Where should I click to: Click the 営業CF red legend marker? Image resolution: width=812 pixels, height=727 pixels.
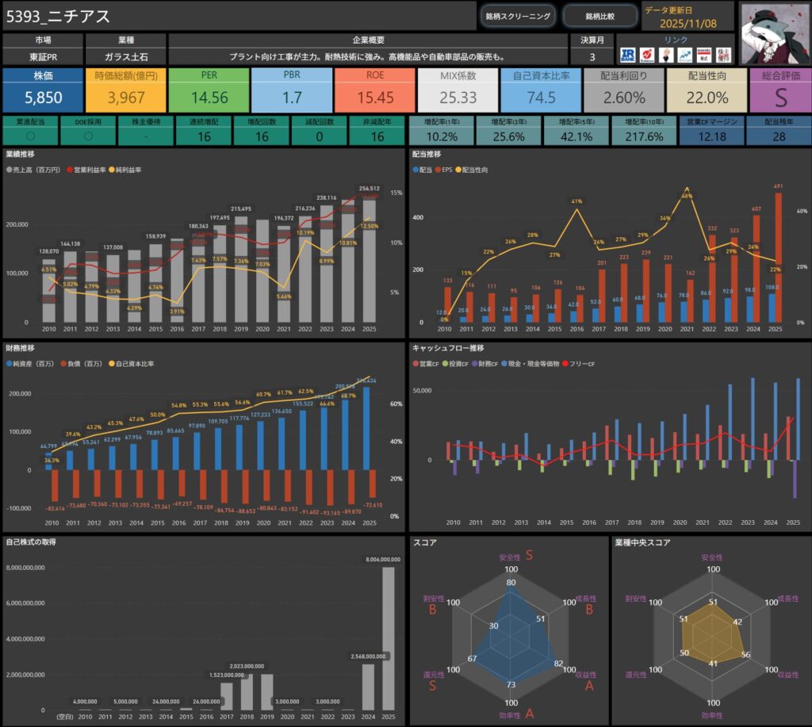pyautogui.click(x=416, y=363)
